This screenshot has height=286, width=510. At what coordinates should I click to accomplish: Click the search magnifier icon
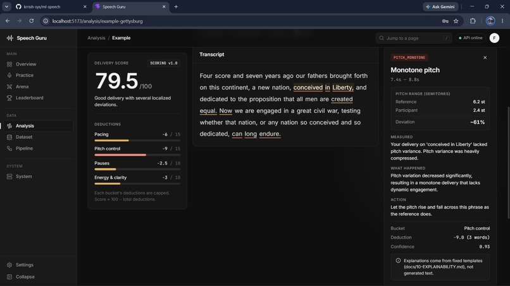point(382,38)
